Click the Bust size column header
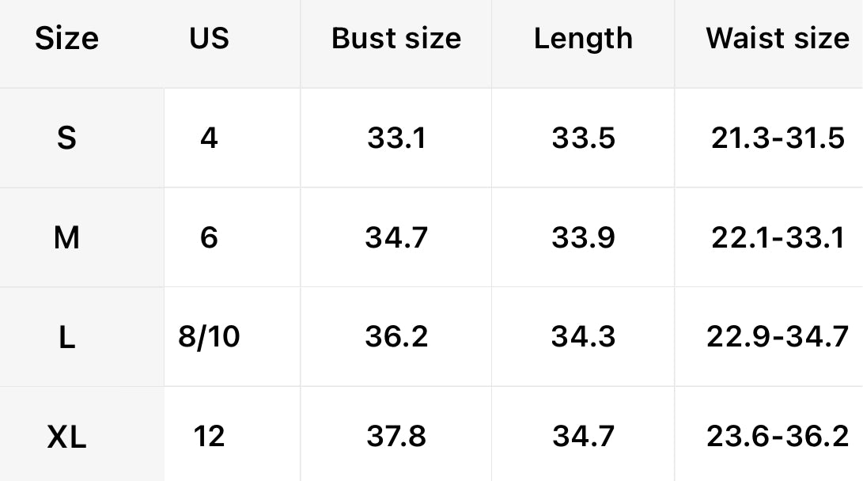The height and width of the screenshot is (481, 863). [396, 39]
